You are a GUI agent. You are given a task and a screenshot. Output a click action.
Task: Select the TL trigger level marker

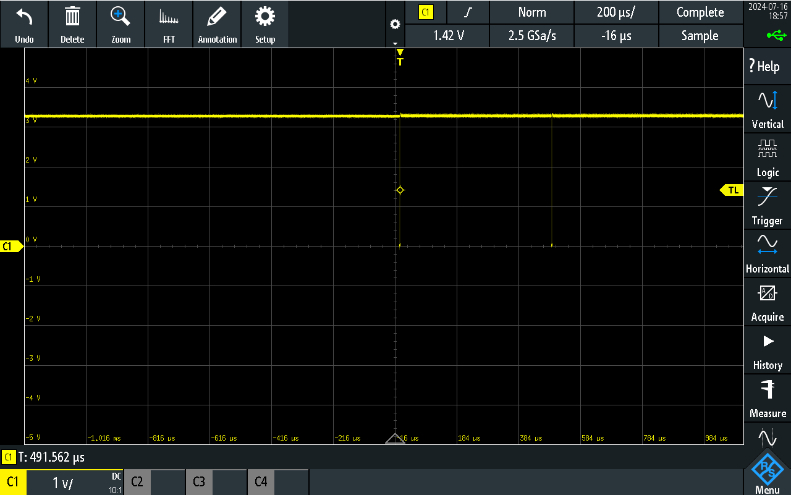click(732, 190)
